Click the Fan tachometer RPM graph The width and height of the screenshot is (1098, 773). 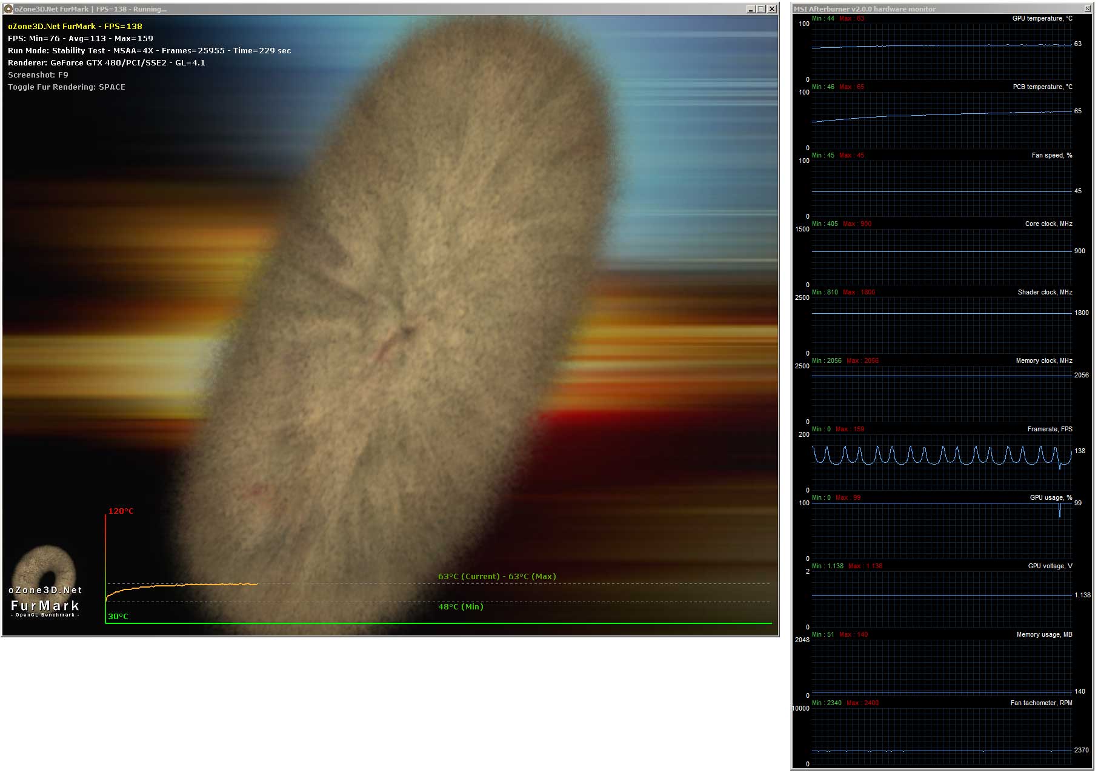942,735
